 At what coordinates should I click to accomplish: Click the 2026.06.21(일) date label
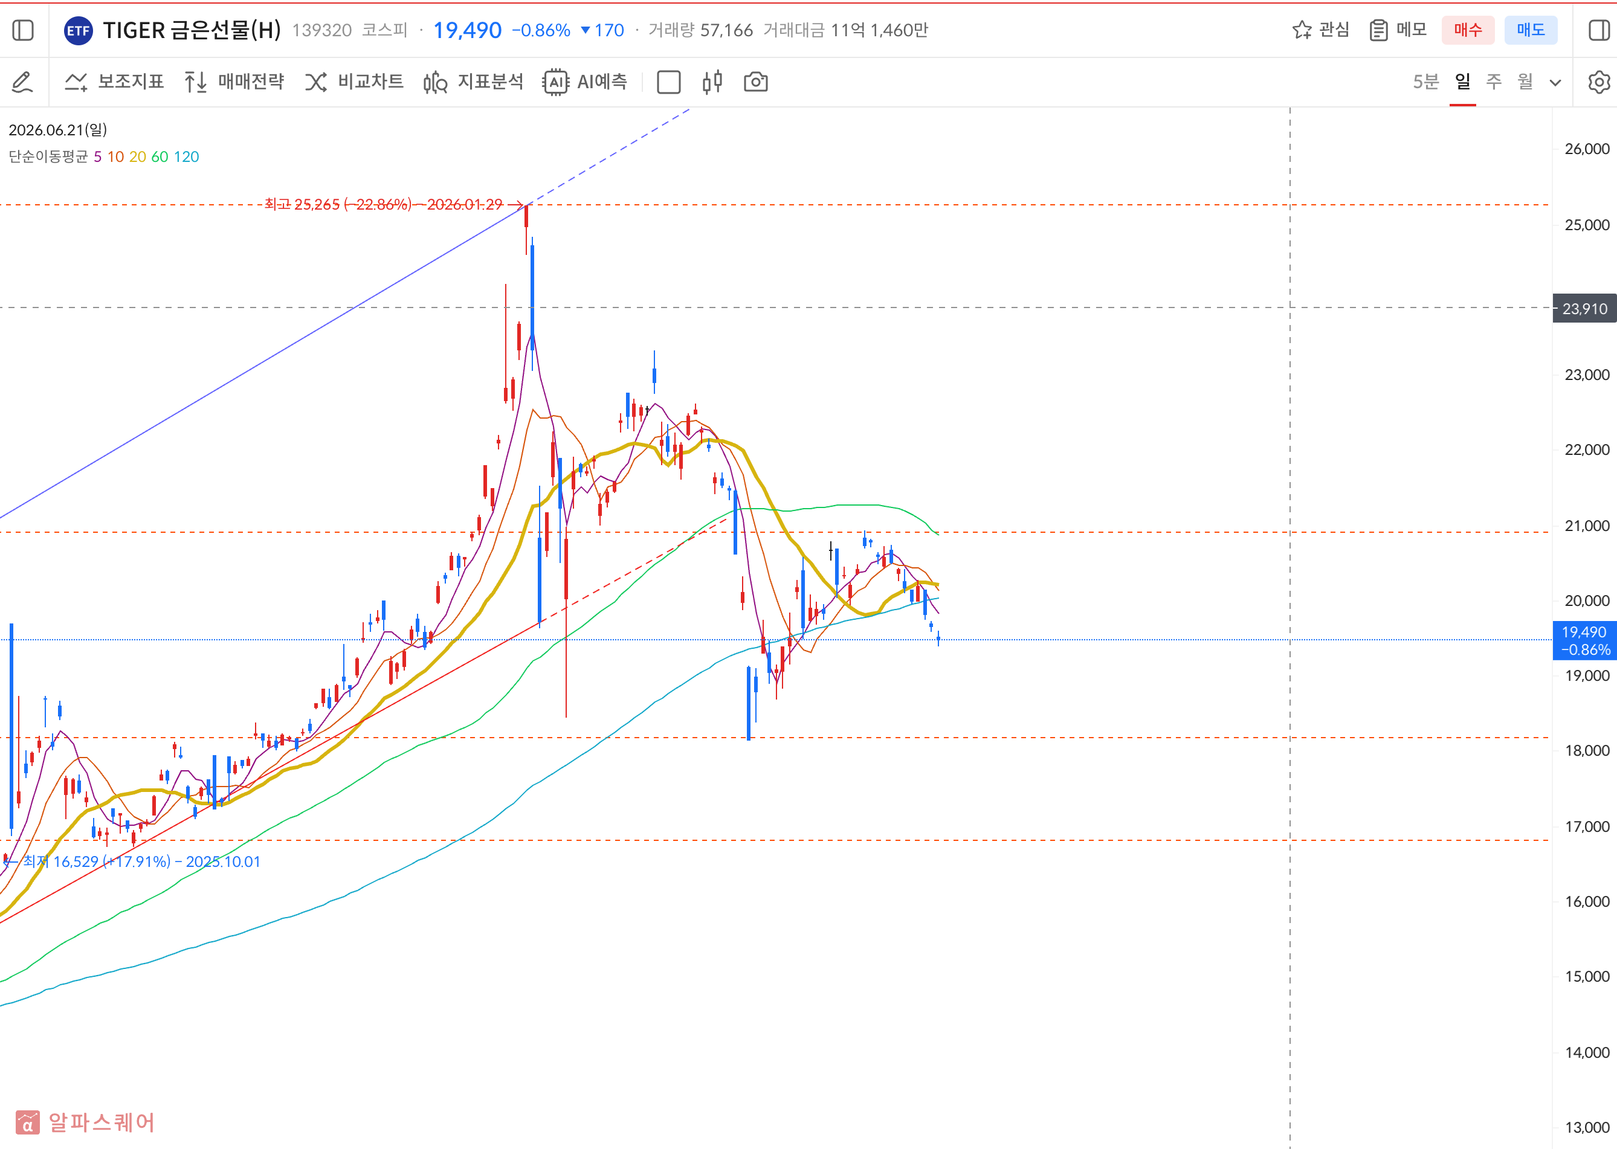(58, 130)
